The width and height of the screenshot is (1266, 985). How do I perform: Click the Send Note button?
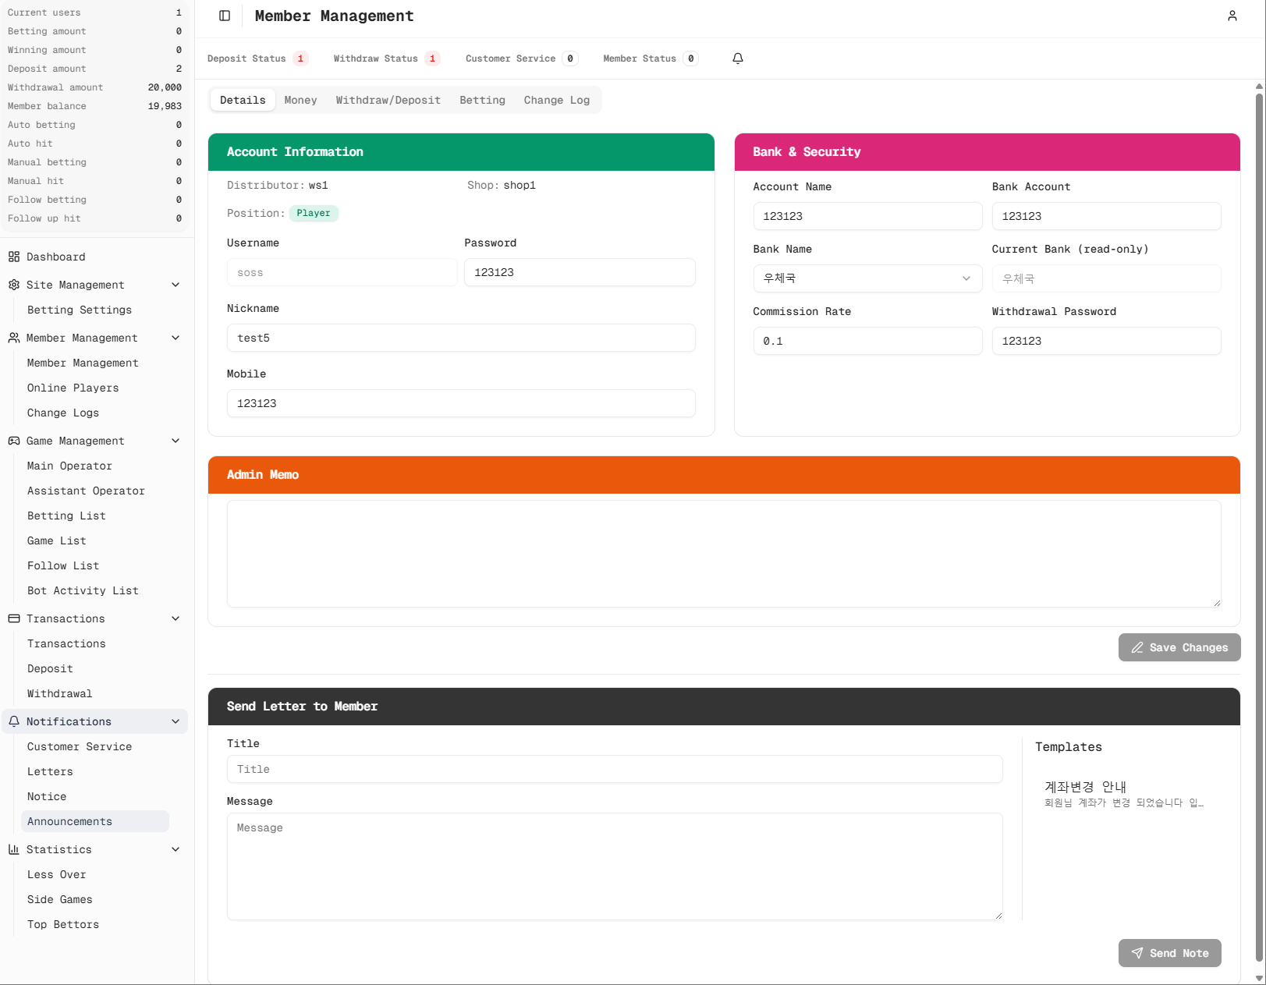(x=1169, y=953)
